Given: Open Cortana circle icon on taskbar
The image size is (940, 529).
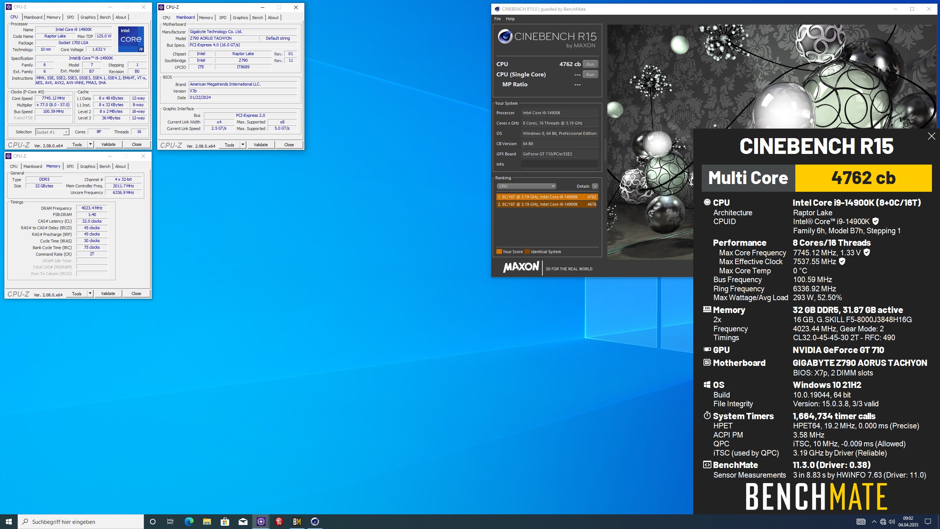Looking at the screenshot, I should 153,521.
